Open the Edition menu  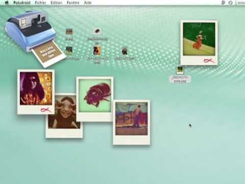coord(56,3)
